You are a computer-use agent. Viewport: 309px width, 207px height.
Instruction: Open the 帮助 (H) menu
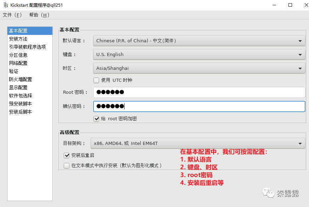point(39,15)
